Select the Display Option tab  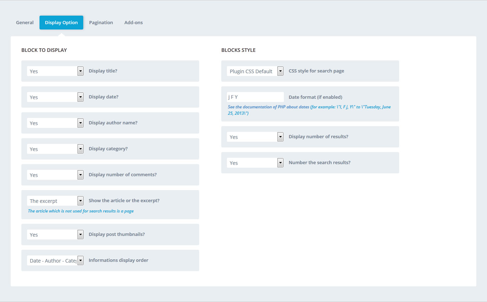click(61, 22)
